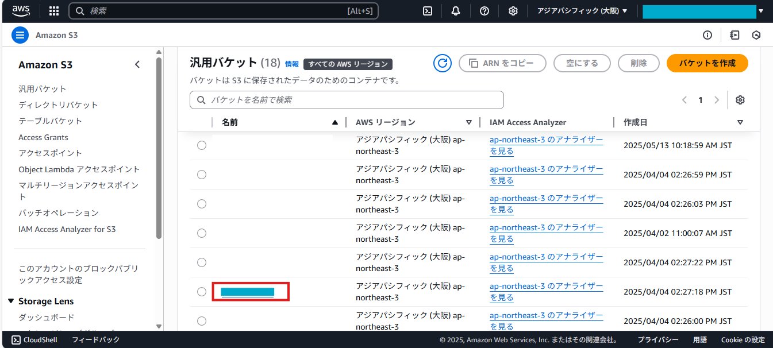773x348 pixels.
Task: Click the info circle icon near top right
Action: click(x=707, y=35)
